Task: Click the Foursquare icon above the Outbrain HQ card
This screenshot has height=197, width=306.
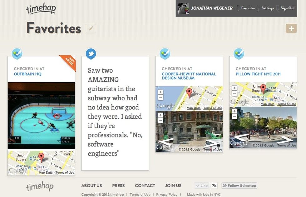Action: pyautogui.click(x=17, y=54)
